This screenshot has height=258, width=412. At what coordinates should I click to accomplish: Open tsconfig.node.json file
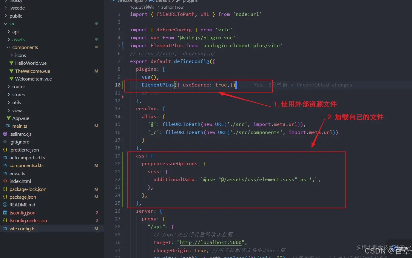tap(28, 221)
